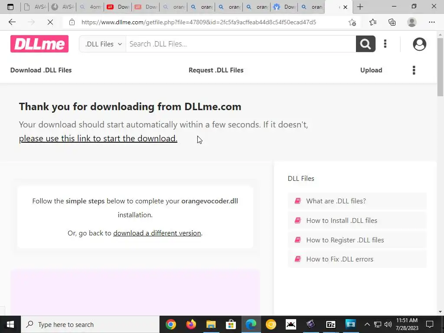Click the page vertical scrollbar thumb

(441, 67)
